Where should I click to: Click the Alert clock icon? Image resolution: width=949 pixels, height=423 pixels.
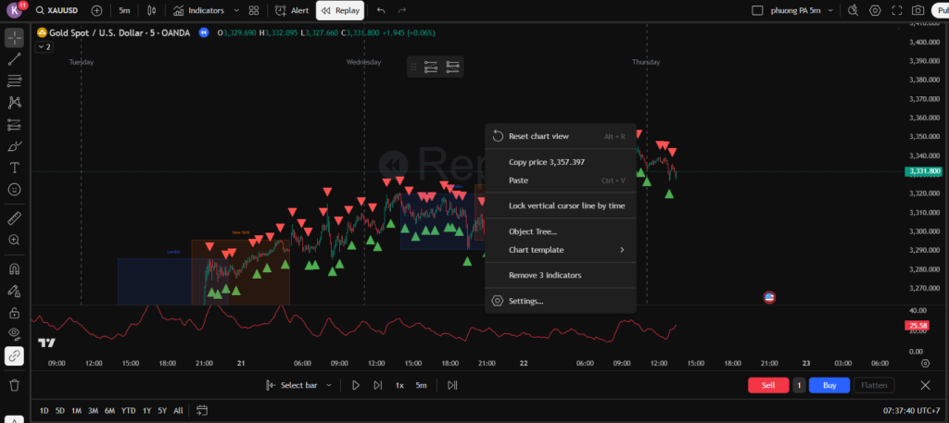coord(280,11)
